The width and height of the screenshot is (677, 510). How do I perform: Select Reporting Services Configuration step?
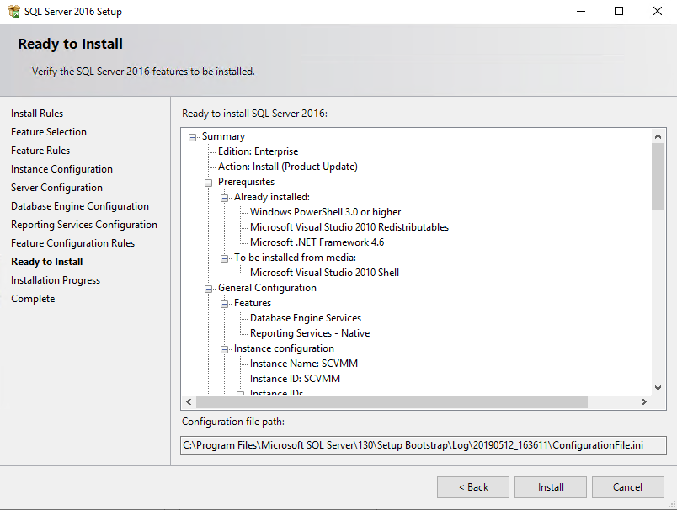84,225
